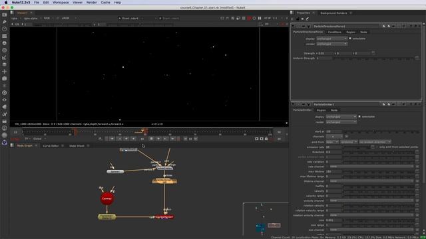Screen dimensions: 426x239
Task: Open the Time nodes clock icon
Action: pyautogui.click(x=5, y=29)
